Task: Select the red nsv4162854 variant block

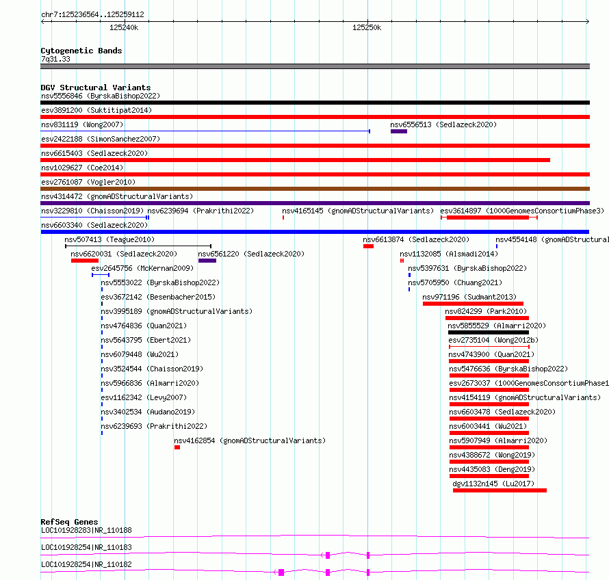Action: coord(177,447)
